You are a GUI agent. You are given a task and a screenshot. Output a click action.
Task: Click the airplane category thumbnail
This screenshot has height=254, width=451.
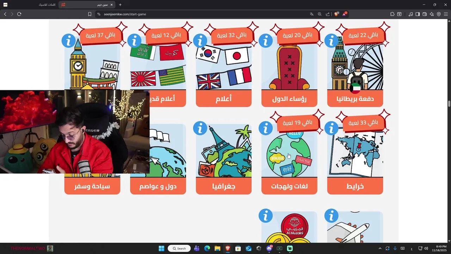355,228
